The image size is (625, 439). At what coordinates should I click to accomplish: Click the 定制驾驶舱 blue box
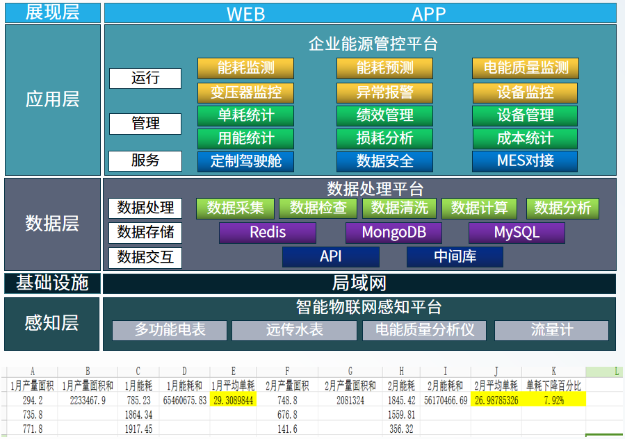pyautogui.click(x=245, y=161)
